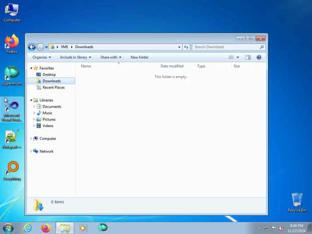Viewport: 312px width, 234px height.
Task: Expand the Computer node in navigation pane
Action: (x=31, y=139)
